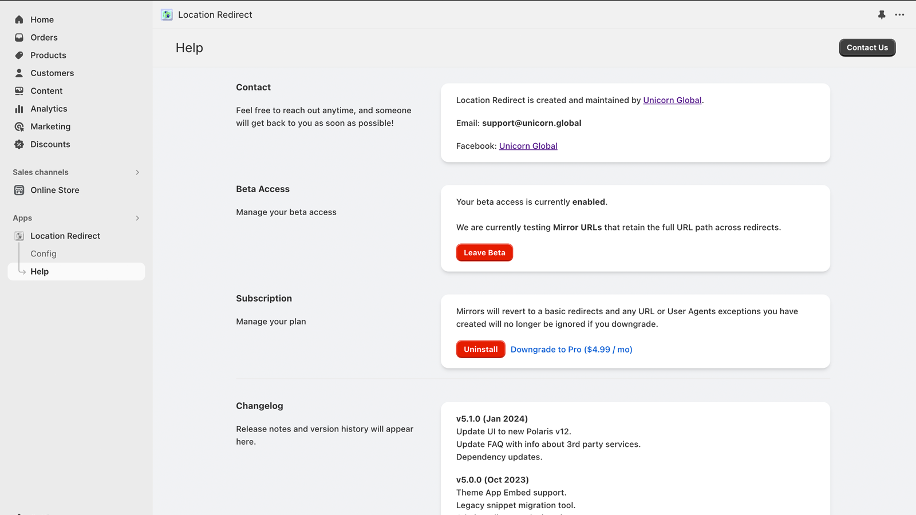The width and height of the screenshot is (916, 515).
Task: Collapse the Apps section
Action: (x=137, y=218)
